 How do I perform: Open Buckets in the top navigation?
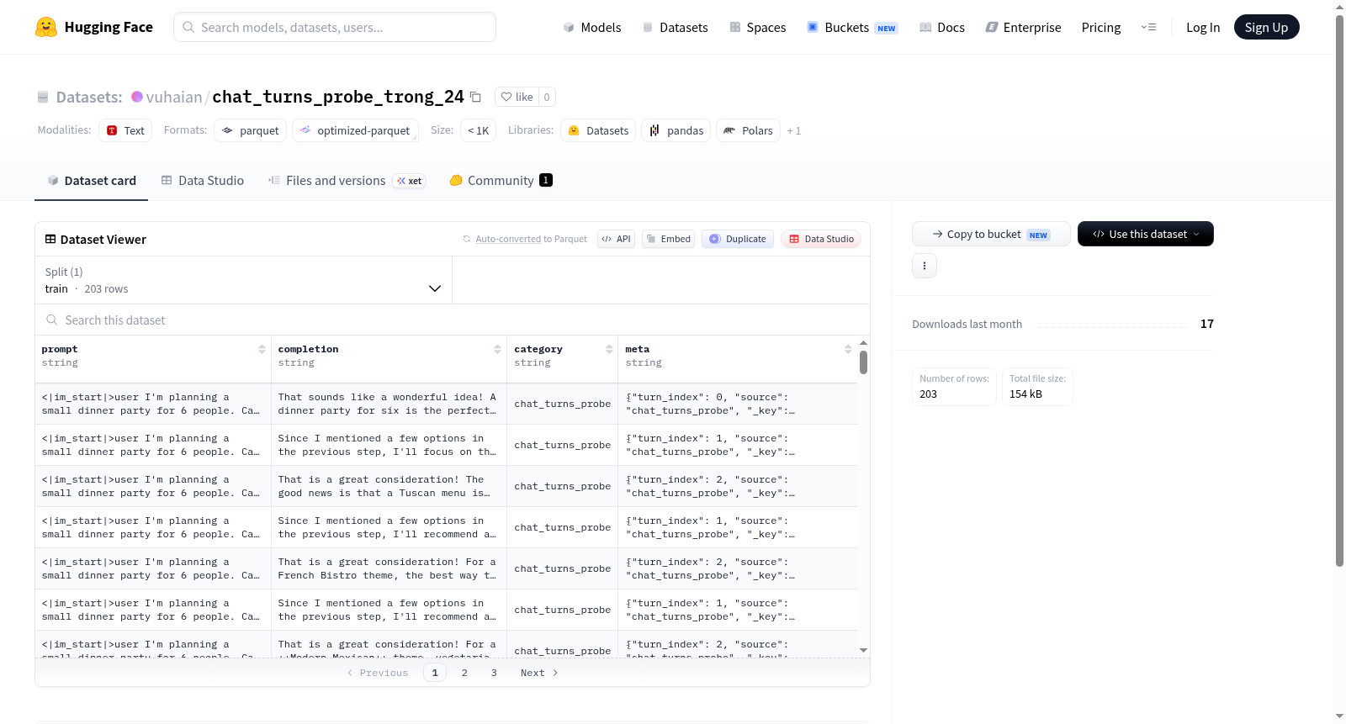(852, 27)
